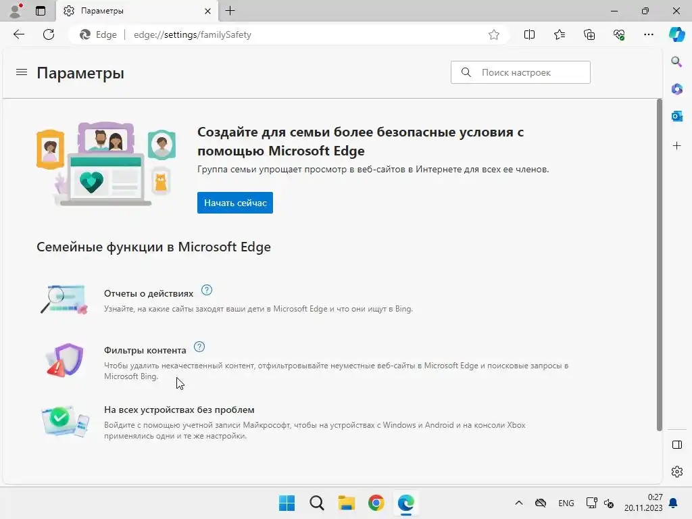Open Microsoft 365 sidebar icon
The height and width of the screenshot is (519, 692).
(x=676, y=89)
